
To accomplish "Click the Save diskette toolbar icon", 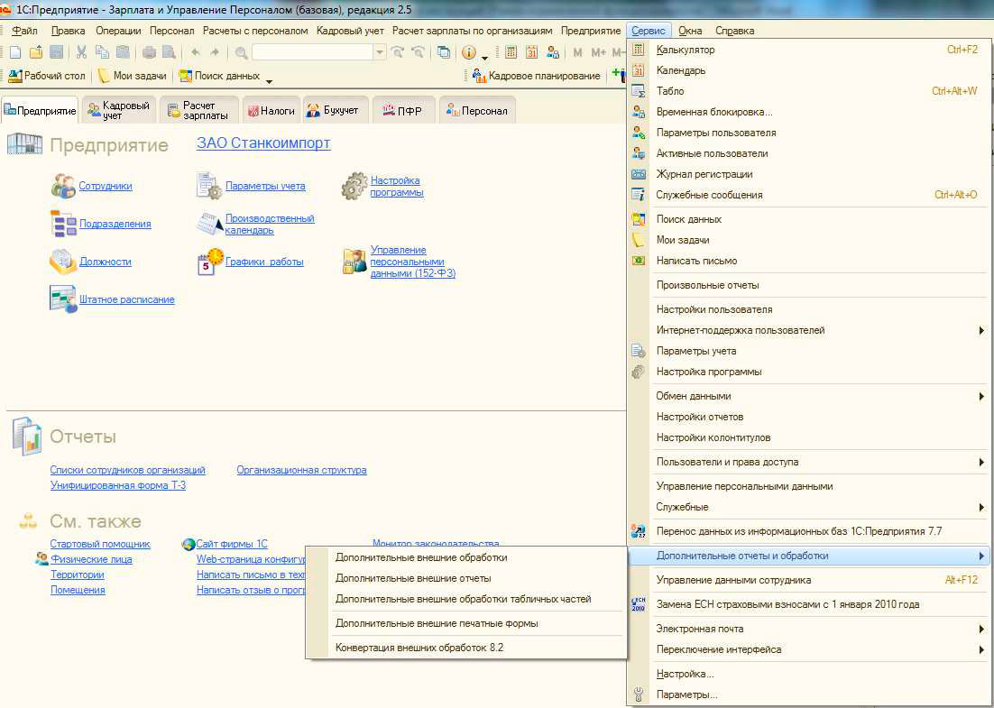I will (56, 52).
